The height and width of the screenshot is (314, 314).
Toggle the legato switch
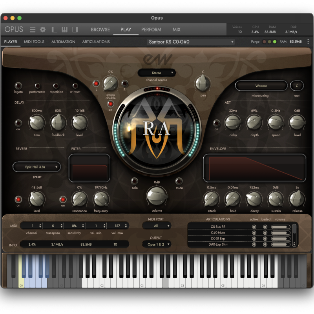[x=18, y=86]
